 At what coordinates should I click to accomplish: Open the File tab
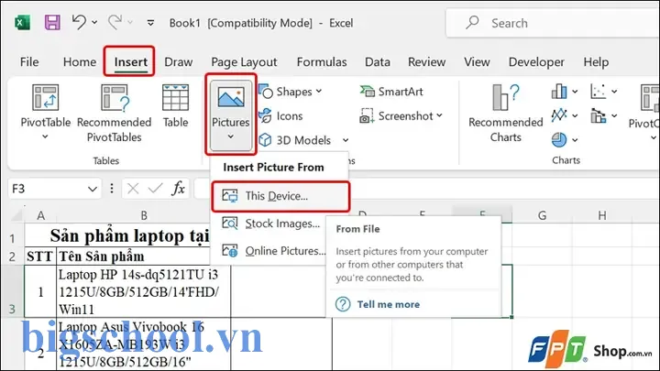point(29,62)
